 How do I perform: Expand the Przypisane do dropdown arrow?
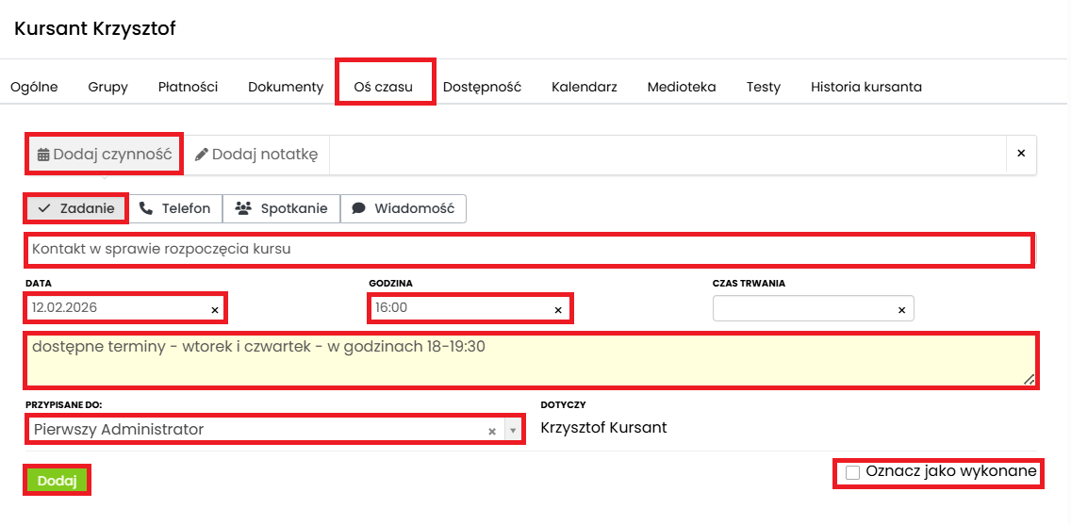pyautogui.click(x=513, y=431)
